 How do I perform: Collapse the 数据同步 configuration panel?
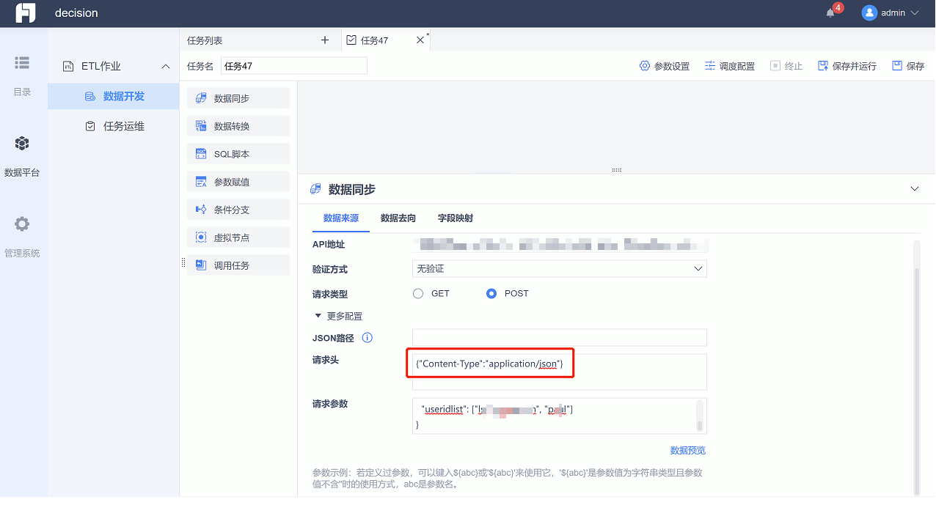coord(915,189)
